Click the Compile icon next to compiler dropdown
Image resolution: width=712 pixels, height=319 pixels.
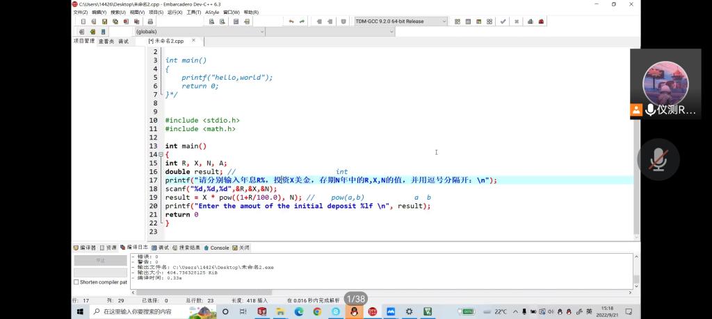[458, 21]
